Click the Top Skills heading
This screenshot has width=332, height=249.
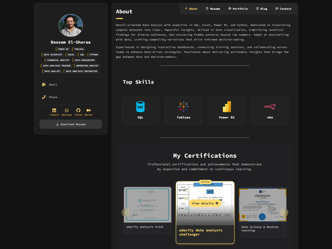coord(138,82)
